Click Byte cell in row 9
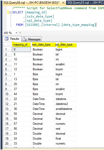The image size is (104, 150). (42, 89)
